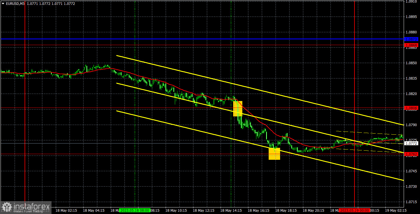Image resolution: width=420 pixels, height=214 pixels.
Task: Select the EURUSD,M5 chart title text
Action: tap(15, 4)
